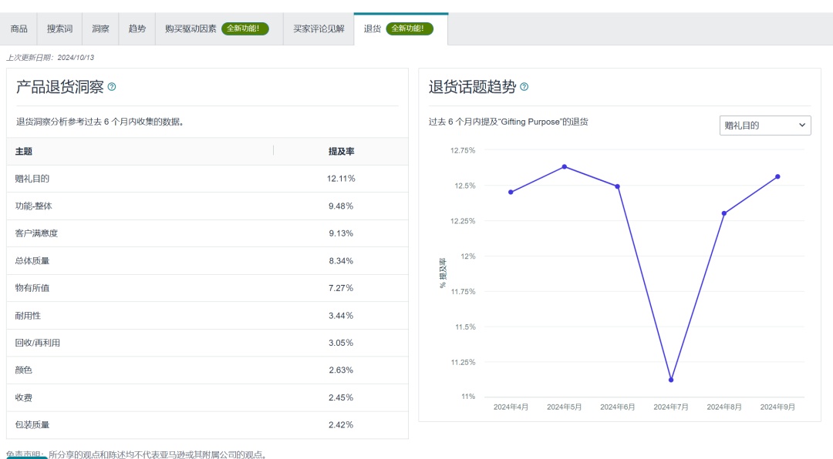833x459 pixels.
Task: Click the 2024年7月 data point on chart
Action: pos(671,380)
